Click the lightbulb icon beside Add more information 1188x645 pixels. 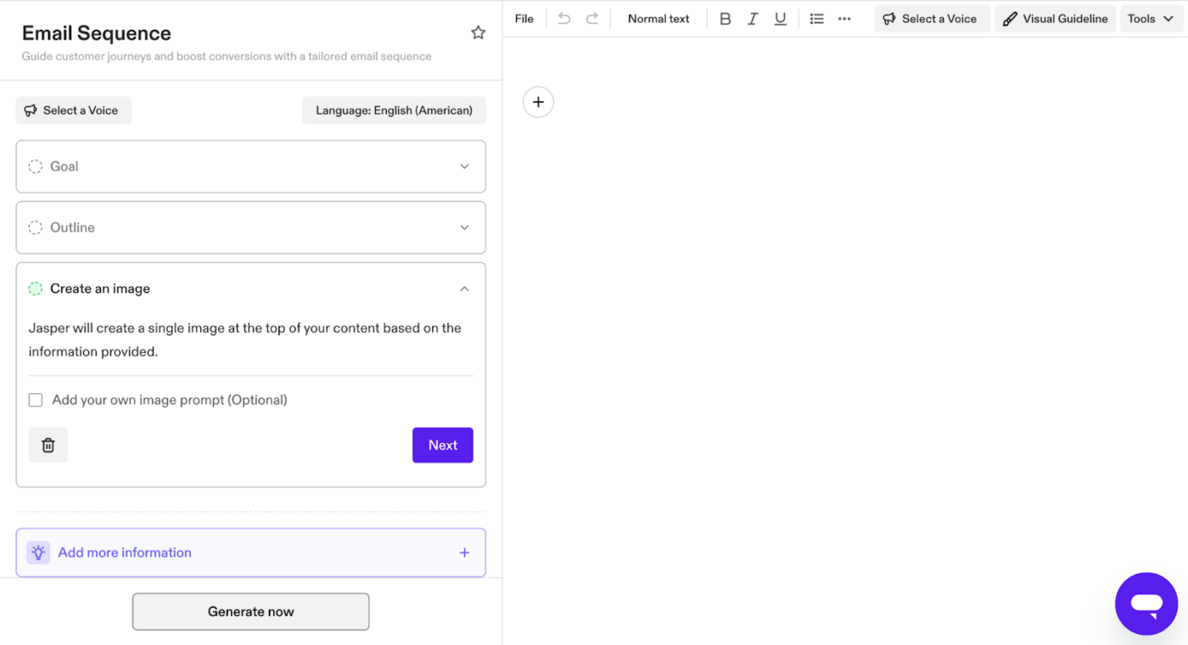coord(38,552)
